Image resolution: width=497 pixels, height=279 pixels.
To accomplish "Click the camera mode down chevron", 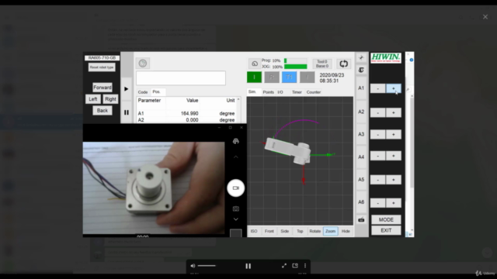I will [236, 219].
